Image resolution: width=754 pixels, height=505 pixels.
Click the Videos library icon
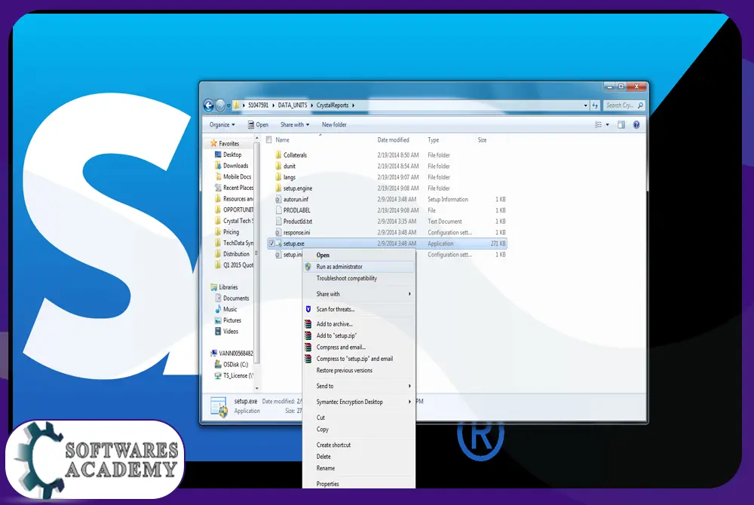pos(218,331)
